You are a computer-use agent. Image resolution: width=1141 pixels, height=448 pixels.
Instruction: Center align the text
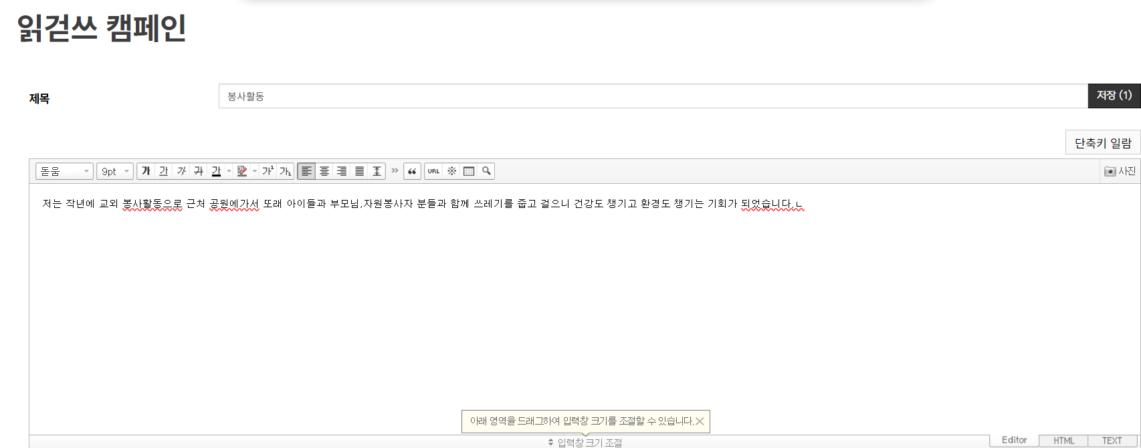pos(324,171)
